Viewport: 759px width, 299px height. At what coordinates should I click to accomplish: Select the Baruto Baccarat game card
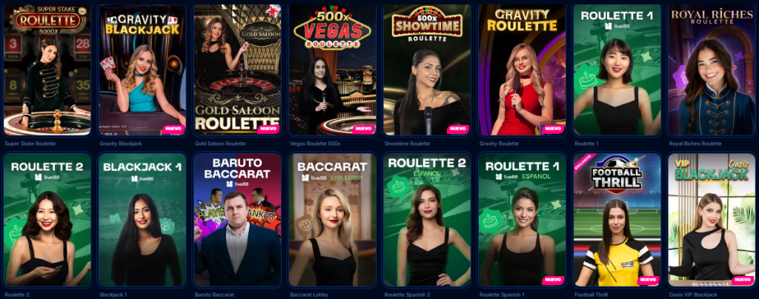236,220
